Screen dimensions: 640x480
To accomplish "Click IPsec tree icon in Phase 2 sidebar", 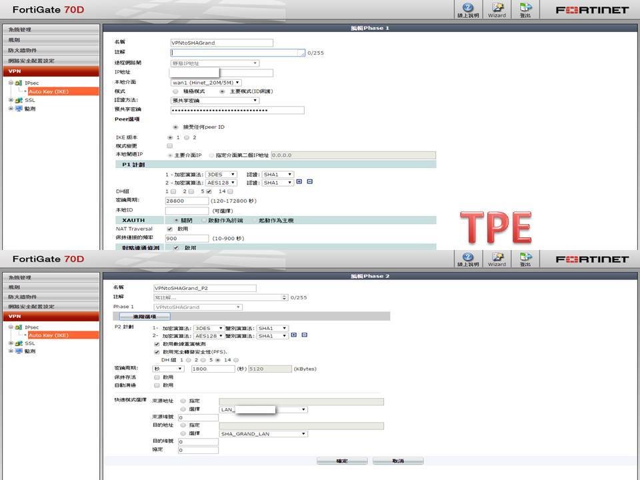I will tap(19, 327).
